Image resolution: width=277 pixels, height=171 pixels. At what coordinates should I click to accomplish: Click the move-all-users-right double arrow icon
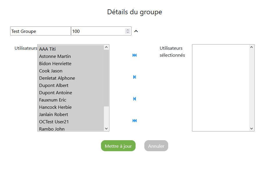(x=134, y=55)
